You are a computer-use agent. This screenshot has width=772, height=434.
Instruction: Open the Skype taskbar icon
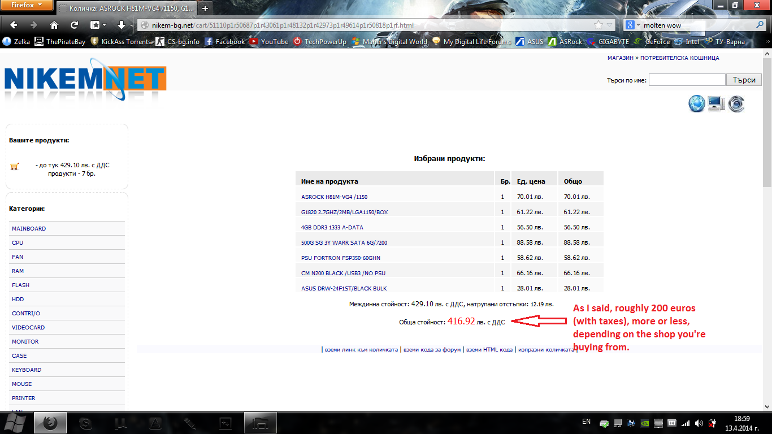click(85, 423)
